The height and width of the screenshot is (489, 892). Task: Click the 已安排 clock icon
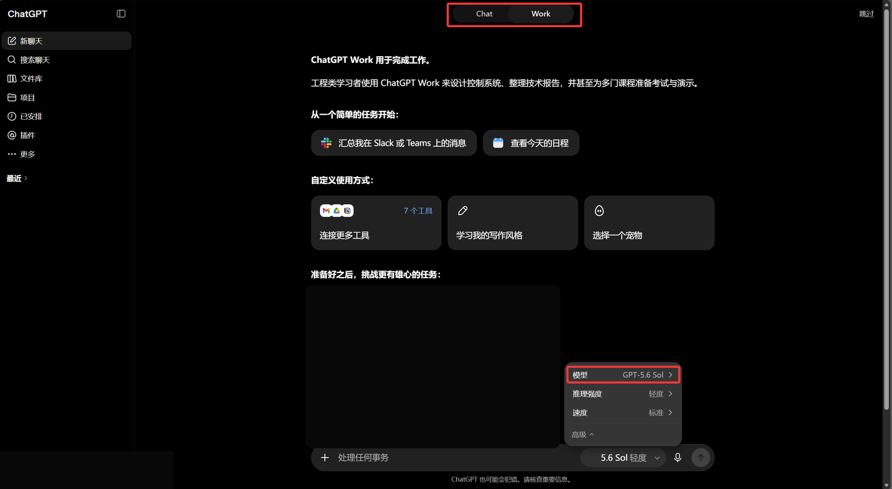pyautogui.click(x=12, y=116)
